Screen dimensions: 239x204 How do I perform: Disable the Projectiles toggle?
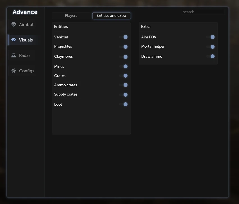[x=124, y=47]
